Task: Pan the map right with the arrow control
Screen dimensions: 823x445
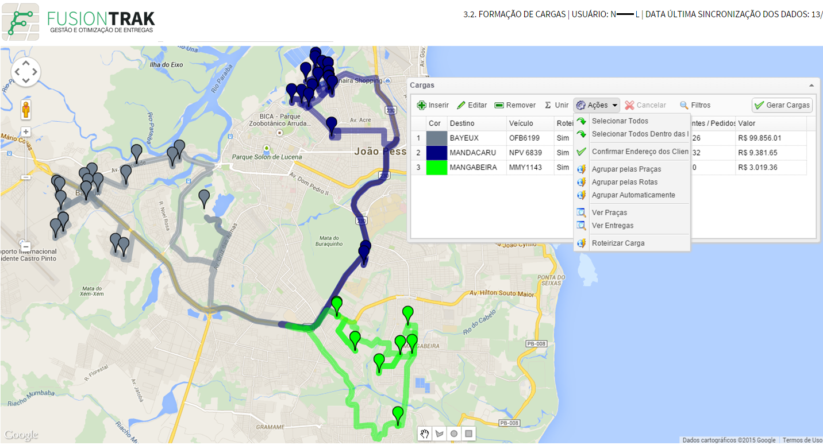Action: pos(35,72)
